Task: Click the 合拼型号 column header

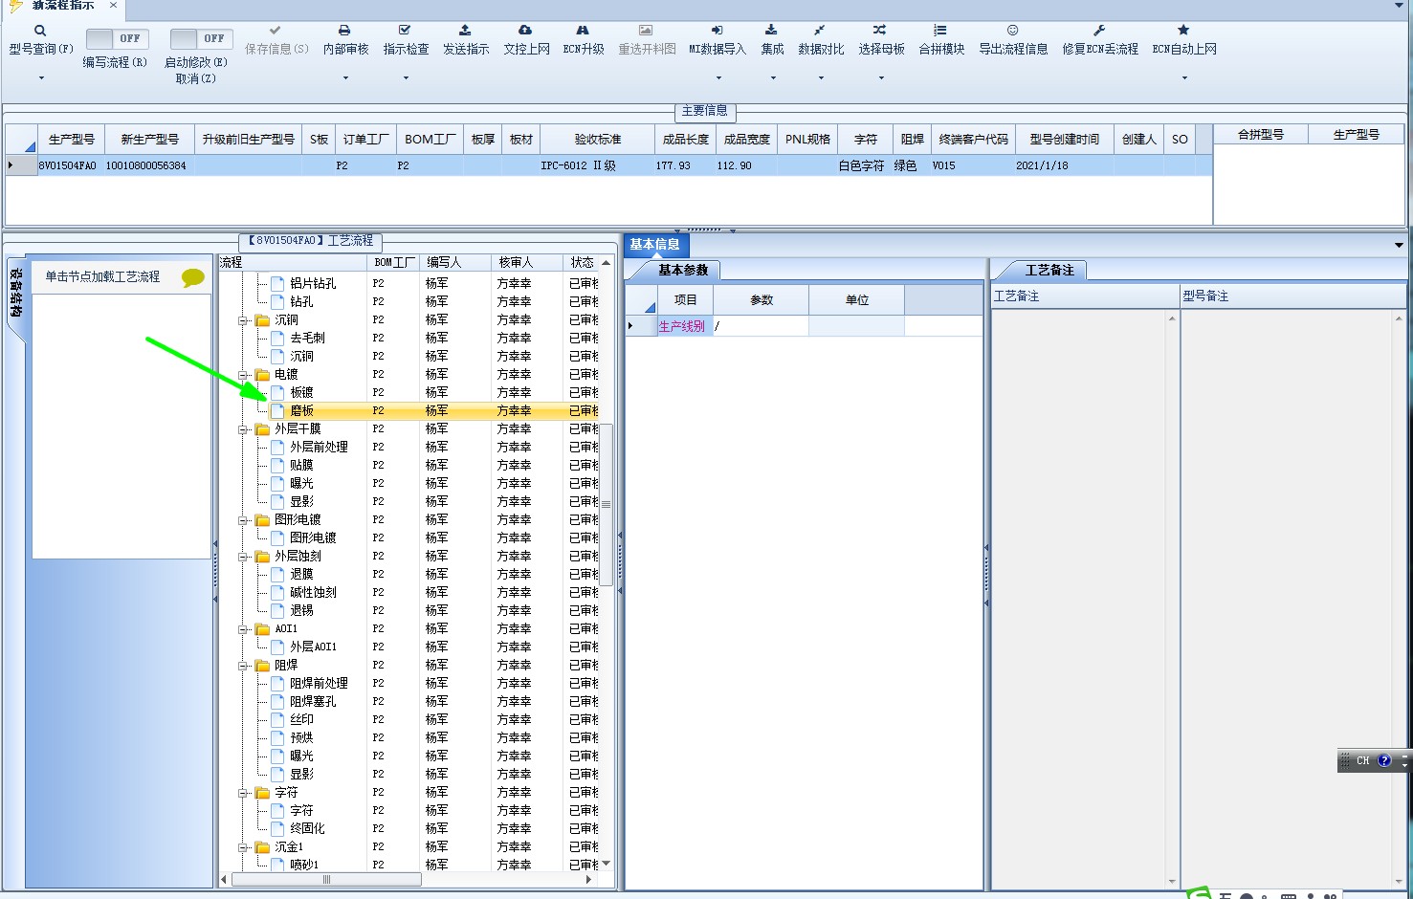Action: [1261, 135]
